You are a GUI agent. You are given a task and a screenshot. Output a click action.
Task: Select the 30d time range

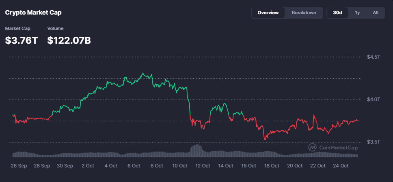[x=337, y=13]
